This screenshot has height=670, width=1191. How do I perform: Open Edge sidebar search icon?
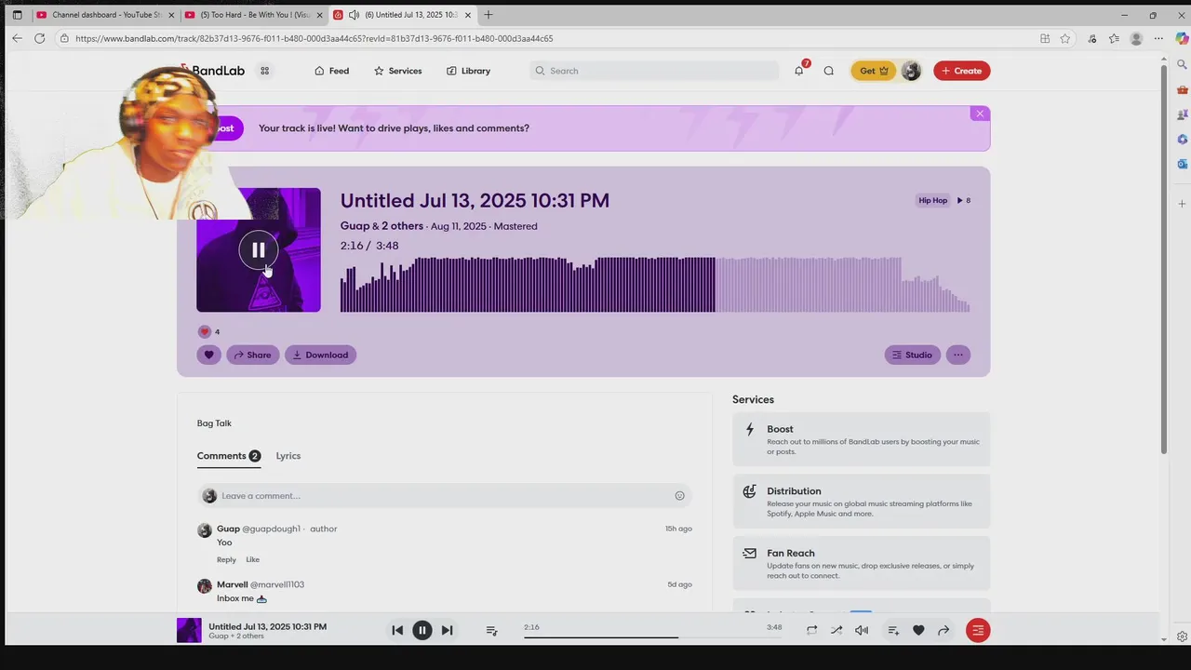click(x=1182, y=65)
